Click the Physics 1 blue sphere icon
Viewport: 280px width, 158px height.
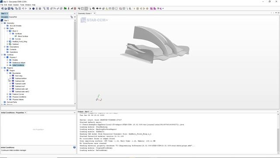tap(7, 57)
